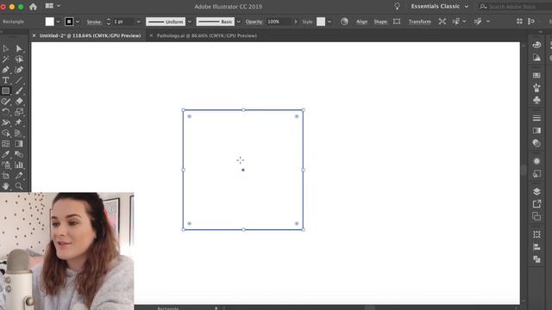This screenshot has height=310, width=552.
Task: Open the Stroke panel icon
Action: [x=536, y=118]
